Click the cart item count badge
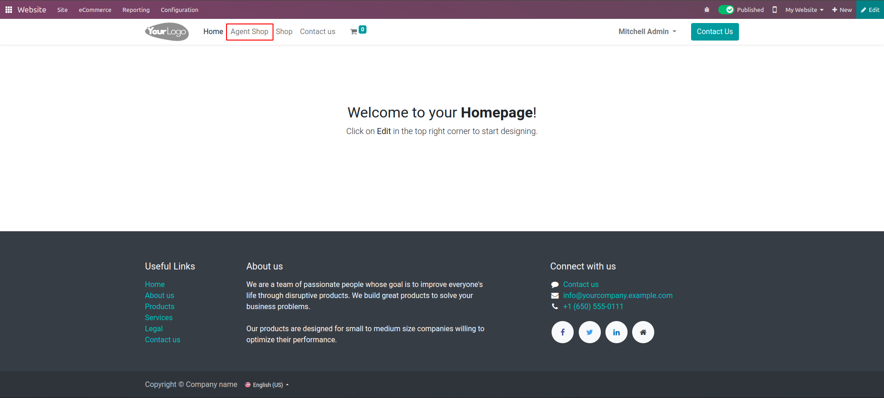884x398 pixels. point(363,29)
